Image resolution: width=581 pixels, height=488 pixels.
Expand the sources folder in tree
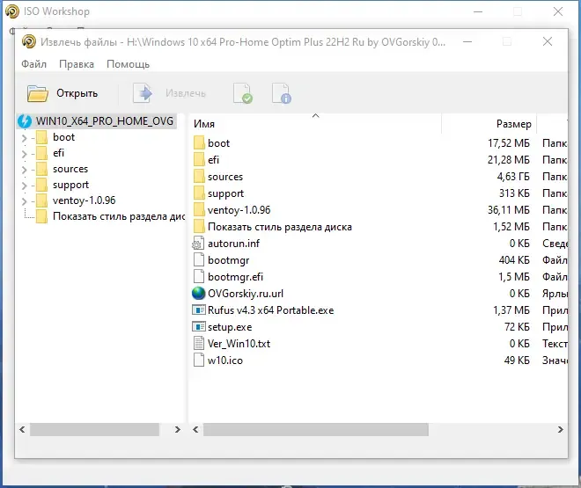[x=24, y=170]
